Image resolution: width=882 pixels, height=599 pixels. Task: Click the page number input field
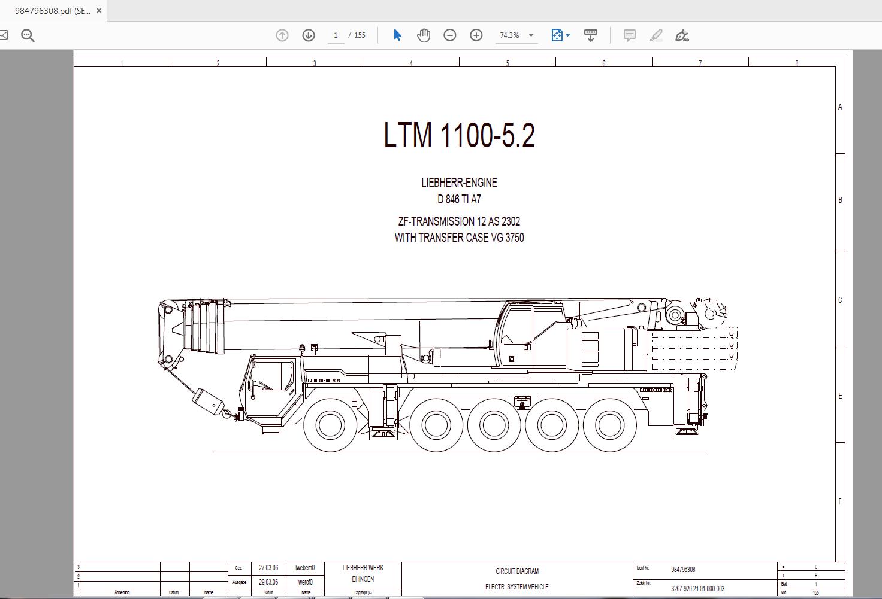(336, 35)
